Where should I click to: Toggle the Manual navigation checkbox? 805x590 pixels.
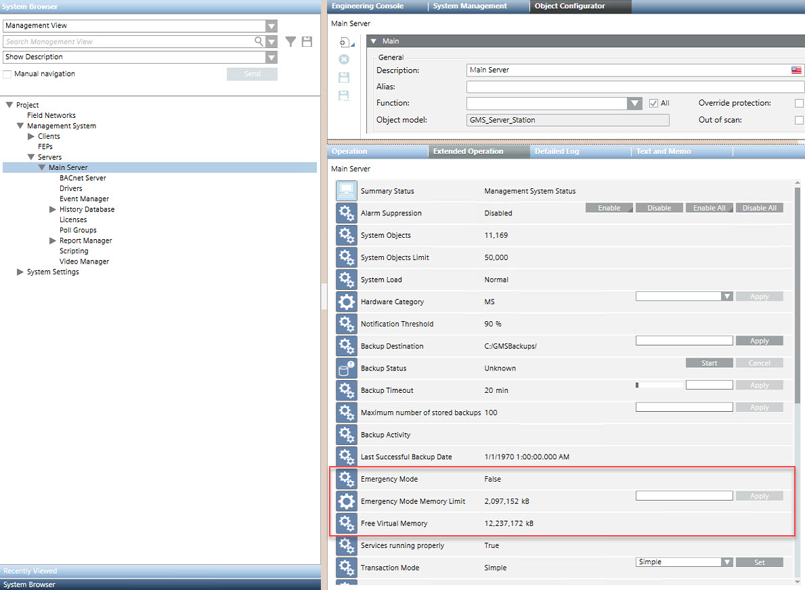[7, 73]
